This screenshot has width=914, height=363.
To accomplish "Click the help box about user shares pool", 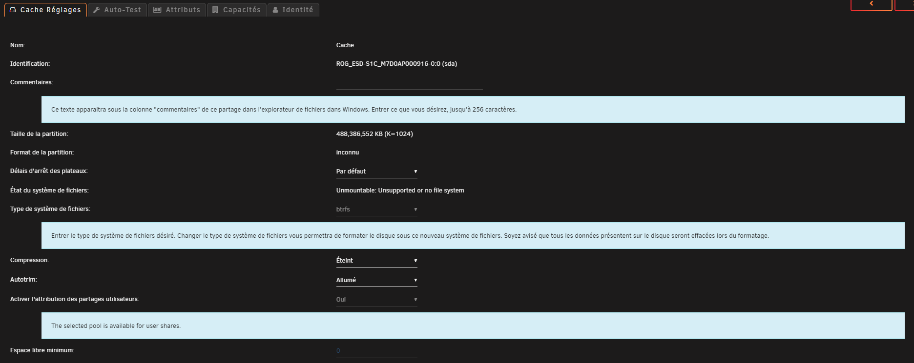I will tap(473, 326).
